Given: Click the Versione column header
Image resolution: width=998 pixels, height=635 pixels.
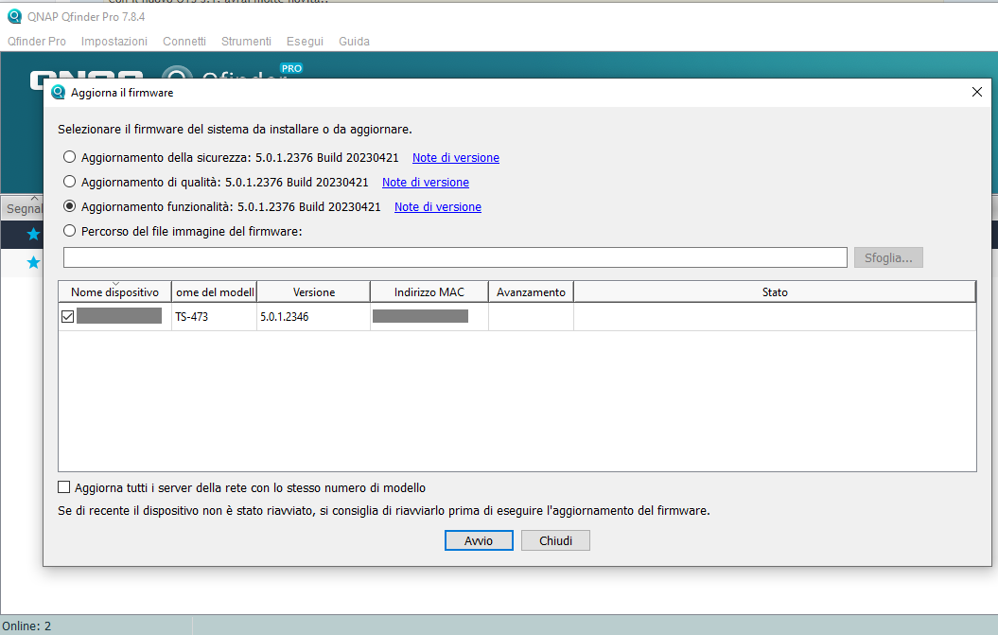Looking at the screenshot, I should [x=313, y=292].
